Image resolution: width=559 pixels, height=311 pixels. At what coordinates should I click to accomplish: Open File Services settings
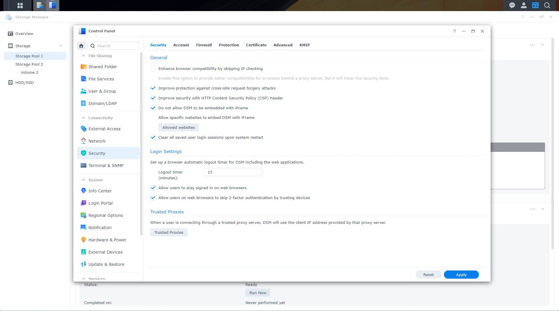pyautogui.click(x=108, y=79)
